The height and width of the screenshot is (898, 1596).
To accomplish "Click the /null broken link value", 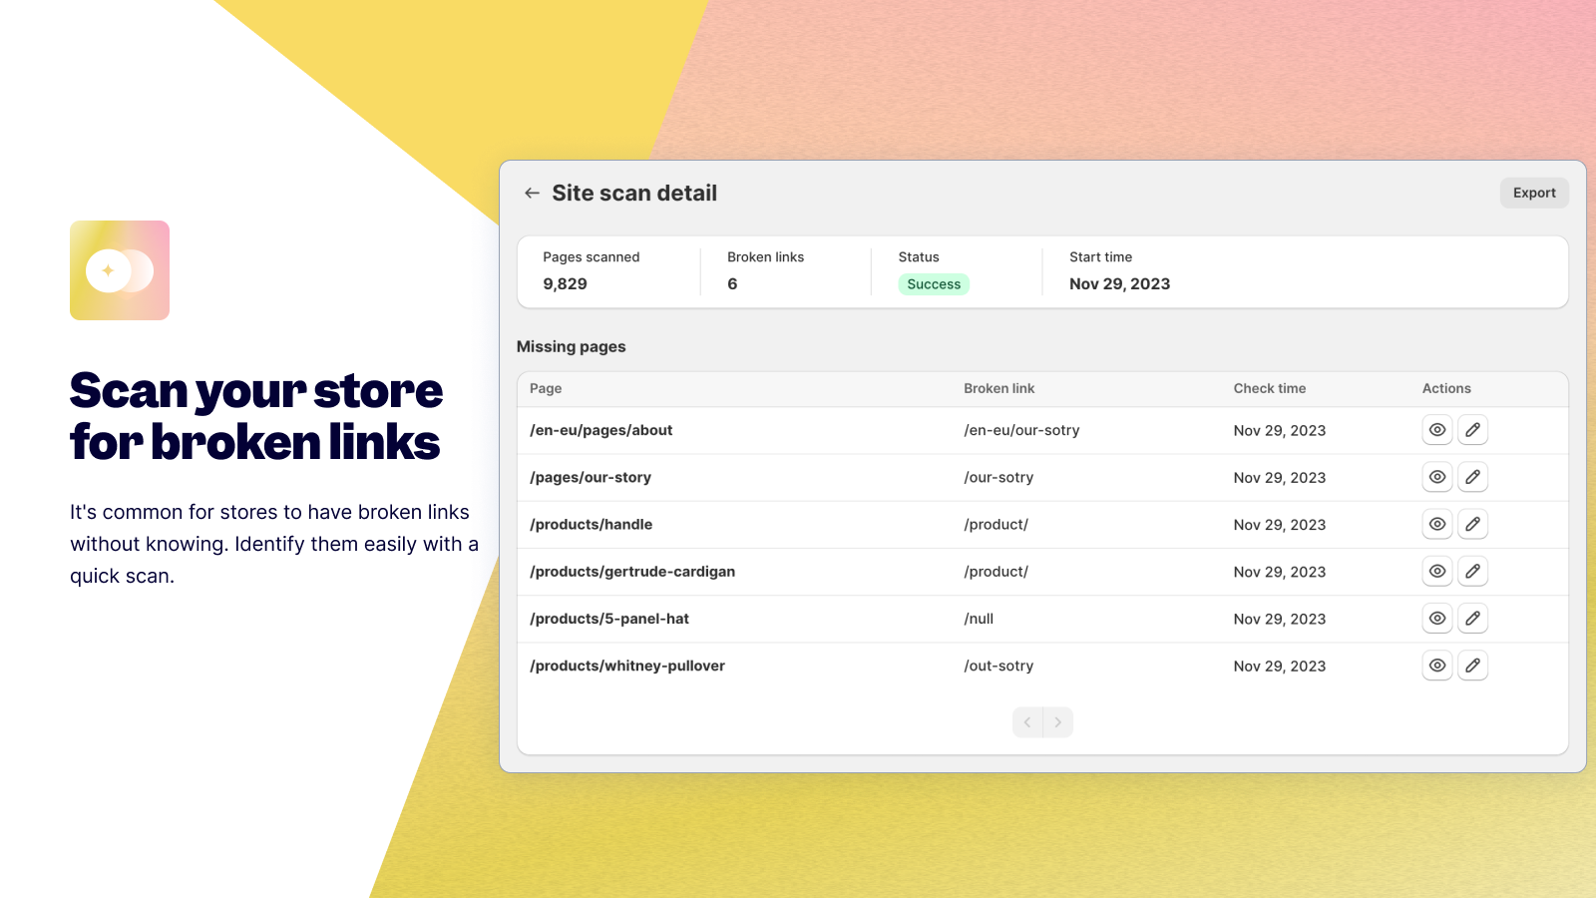I will (979, 619).
